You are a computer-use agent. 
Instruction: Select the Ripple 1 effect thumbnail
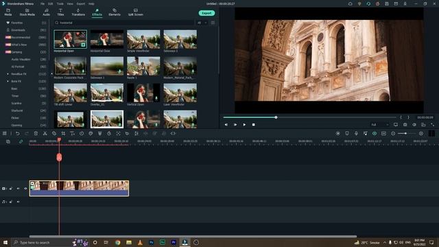pyautogui.click(x=143, y=66)
